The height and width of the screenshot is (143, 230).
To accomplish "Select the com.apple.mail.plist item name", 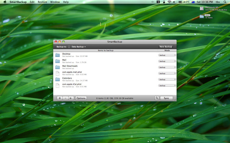I will 72,72.
